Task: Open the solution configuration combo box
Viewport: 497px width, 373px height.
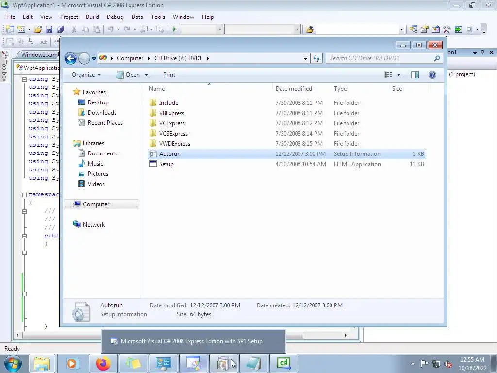Action: [x=201, y=30]
